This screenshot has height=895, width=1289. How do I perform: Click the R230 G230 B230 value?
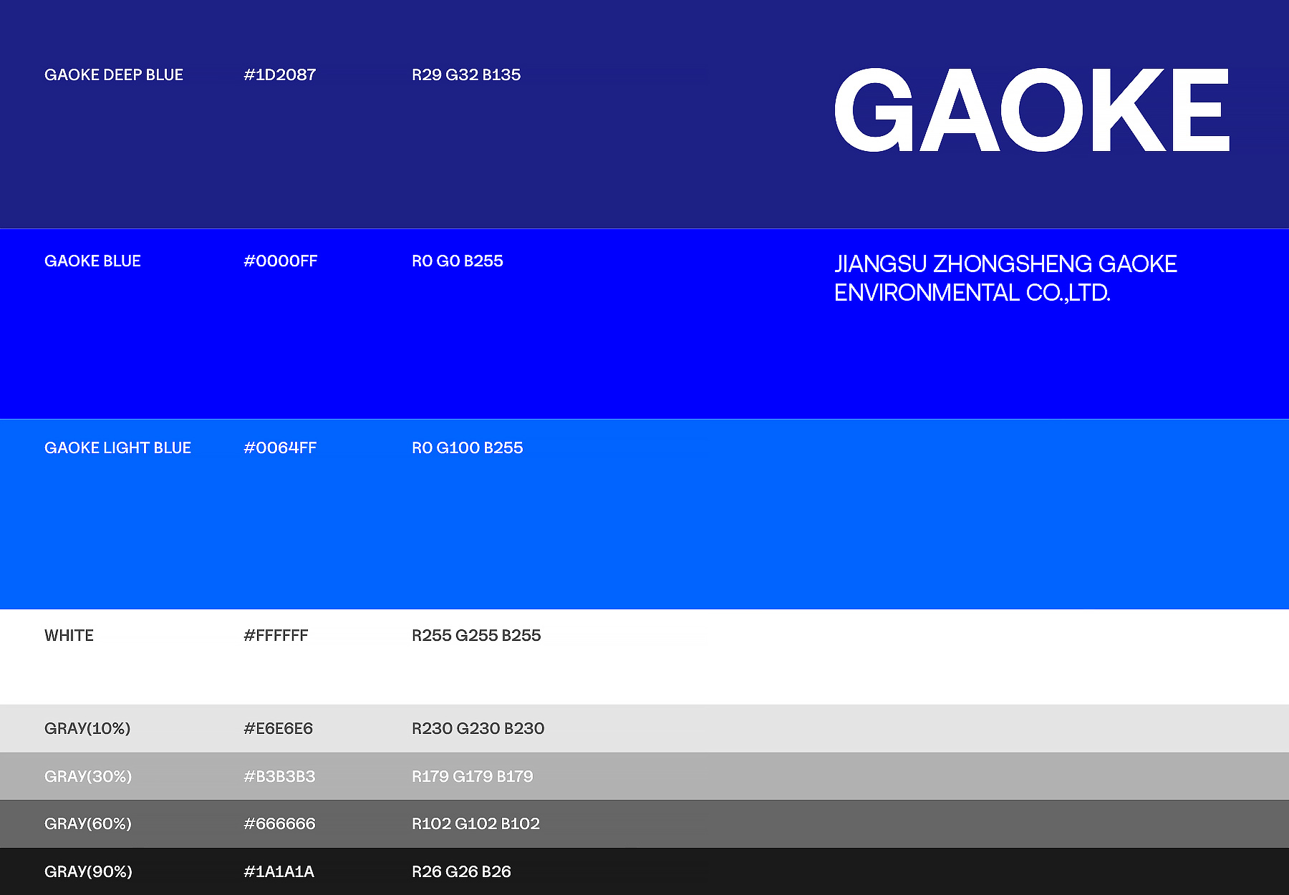click(478, 728)
